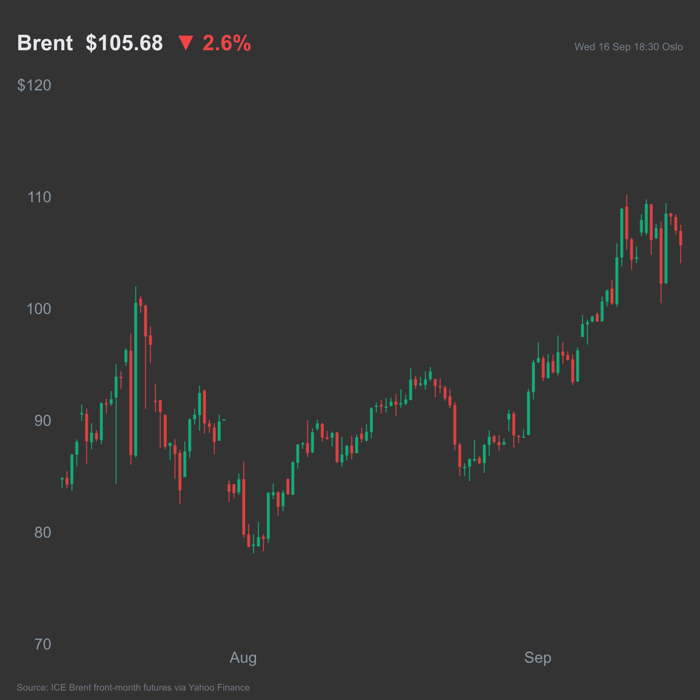
Task: Select the $105.68 price readout
Action: coord(124,43)
